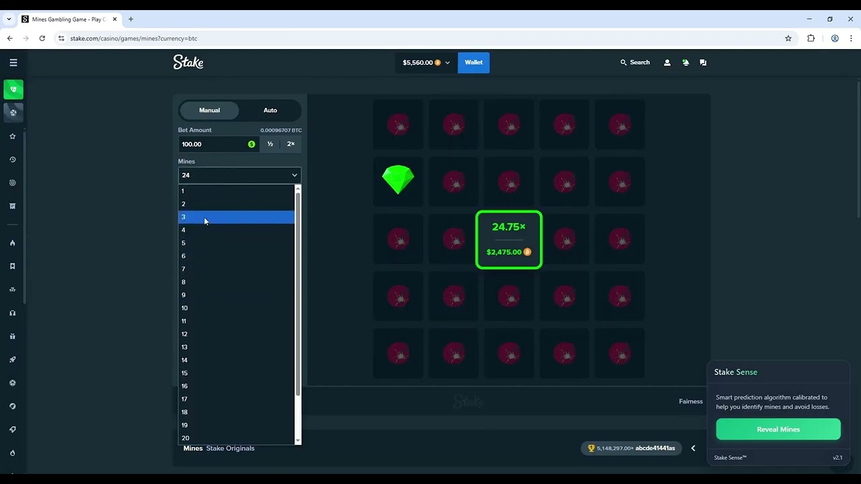Open the Fairness link
This screenshot has width=861, height=484.
click(x=691, y=401)
